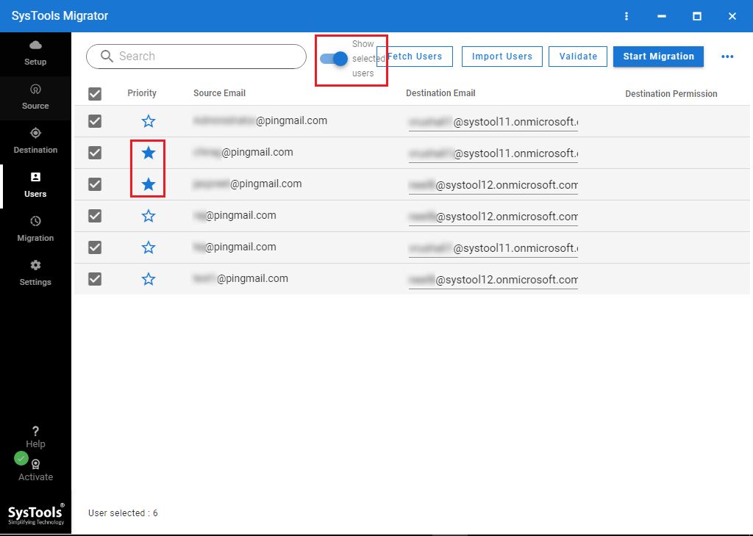Go to Source section in sidebar
This screenshot has height=536, width=753.
pos(35,98)
